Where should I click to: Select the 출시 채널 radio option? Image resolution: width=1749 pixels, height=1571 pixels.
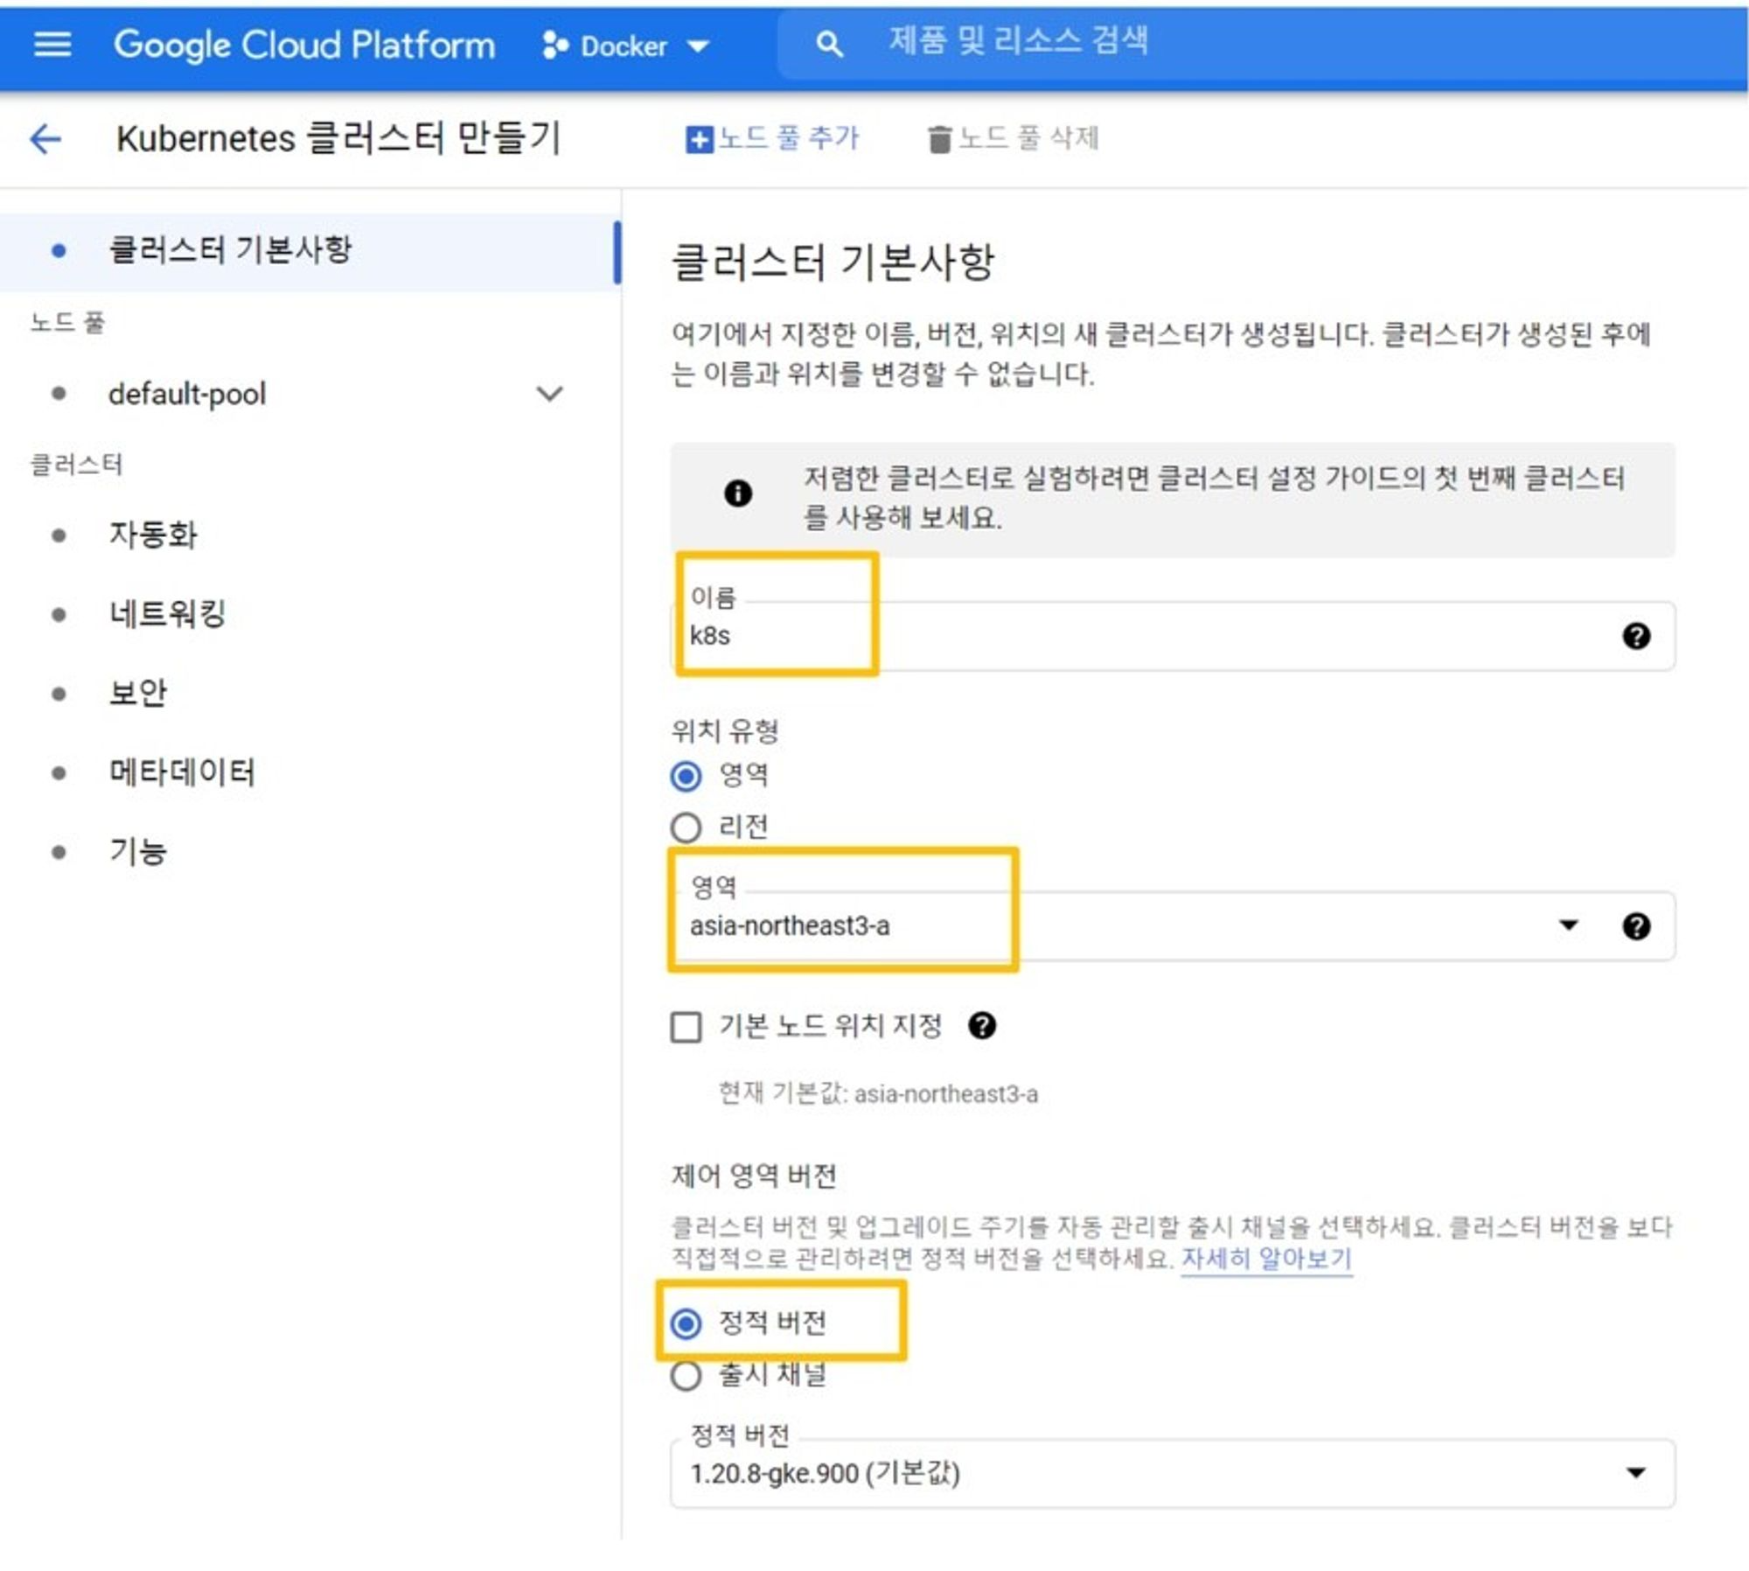(686, 1375)
